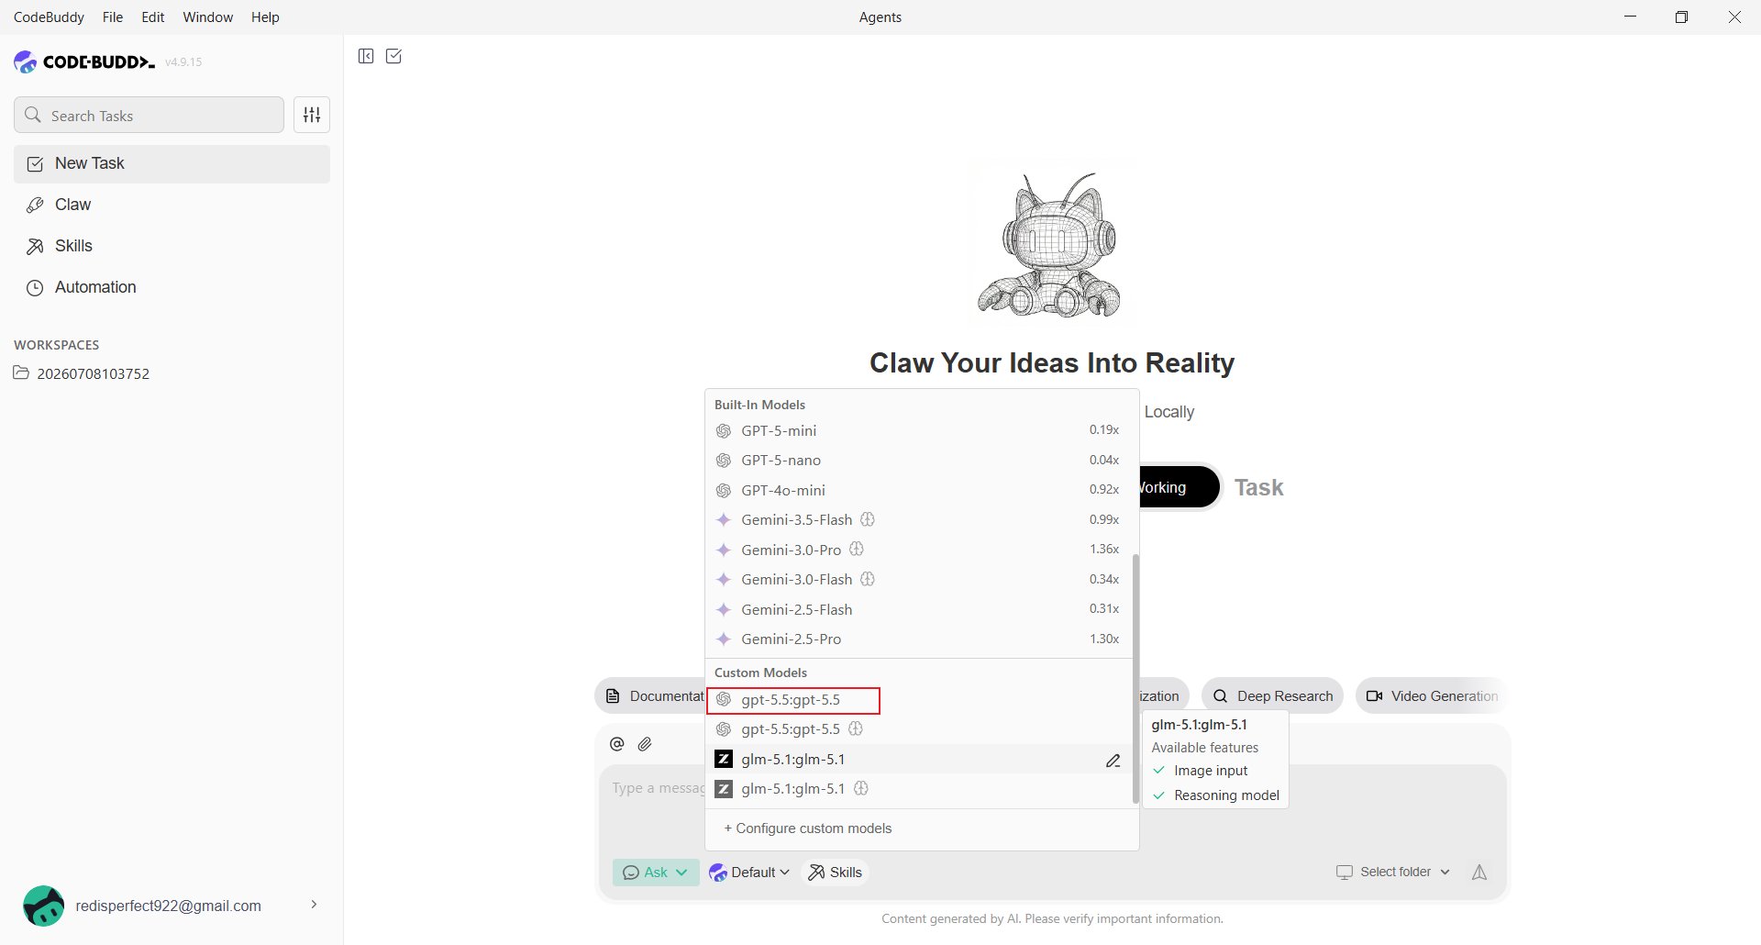Viewport: 1761px width, 945px height.
Task: Click Configure custom models
Action: [x=808, y=828]
